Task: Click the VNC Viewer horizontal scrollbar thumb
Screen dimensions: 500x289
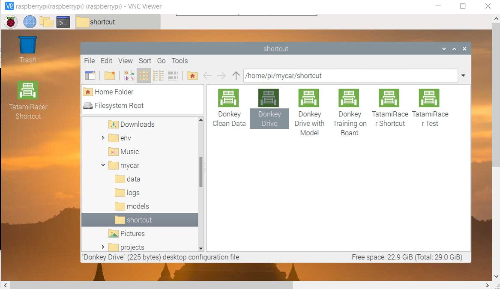Action: pos(152,285)
